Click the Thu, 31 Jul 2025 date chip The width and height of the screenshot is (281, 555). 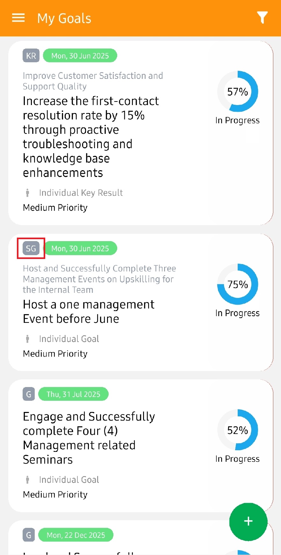[73, 394]
